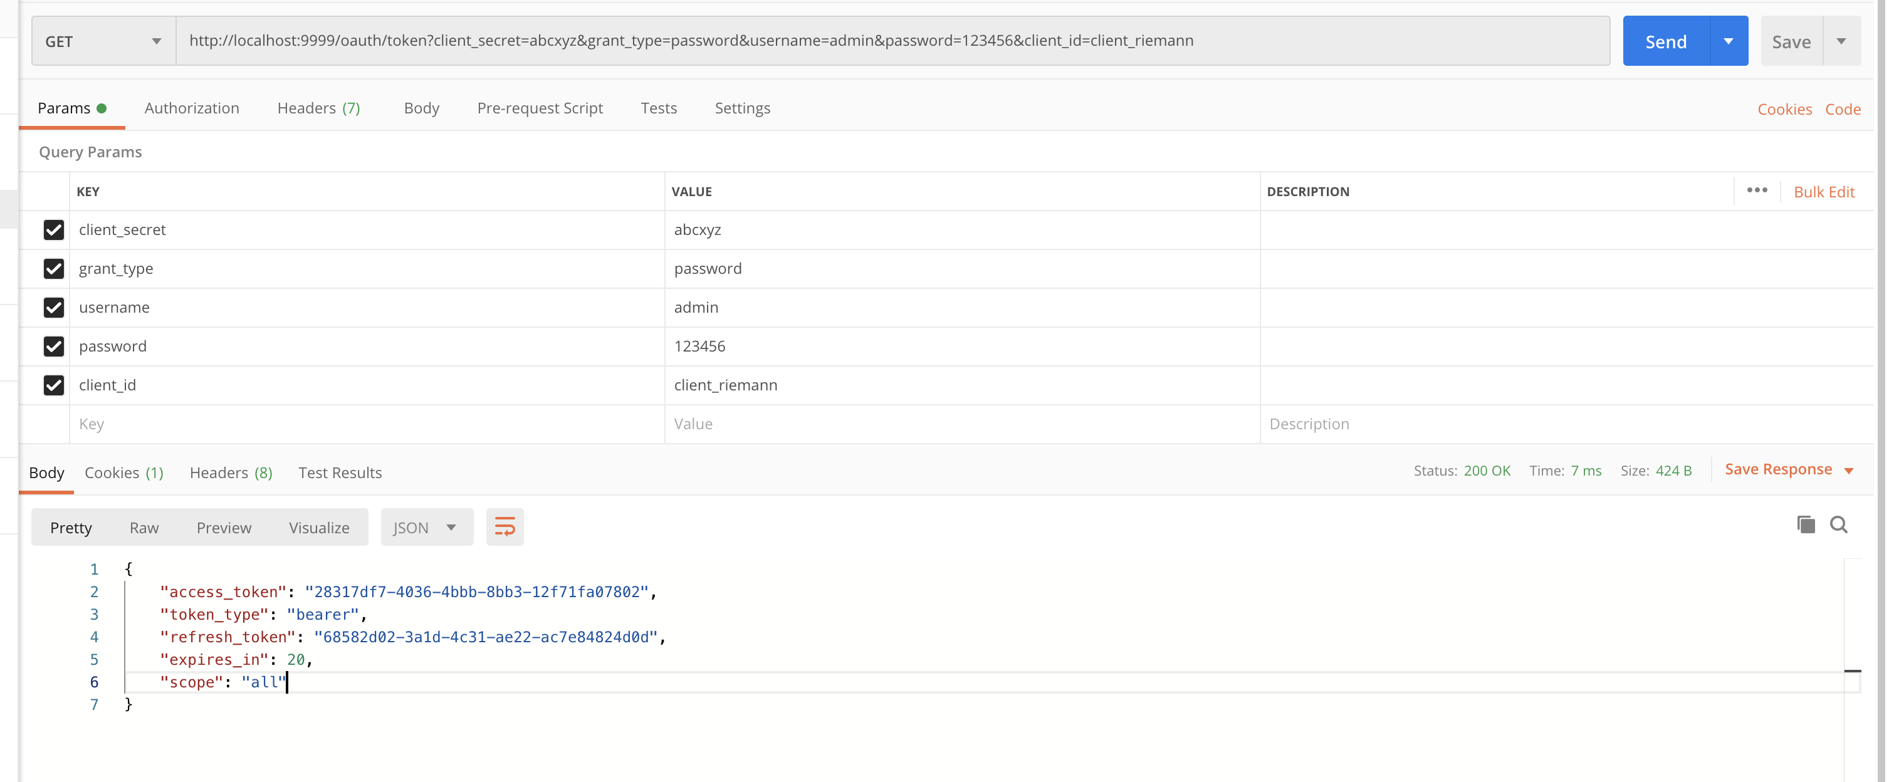Image resolution: width=1889 pixels, height=782 pixels.
Task: Toggle the word wrap lines icon
Action: (x=505, y=527)
